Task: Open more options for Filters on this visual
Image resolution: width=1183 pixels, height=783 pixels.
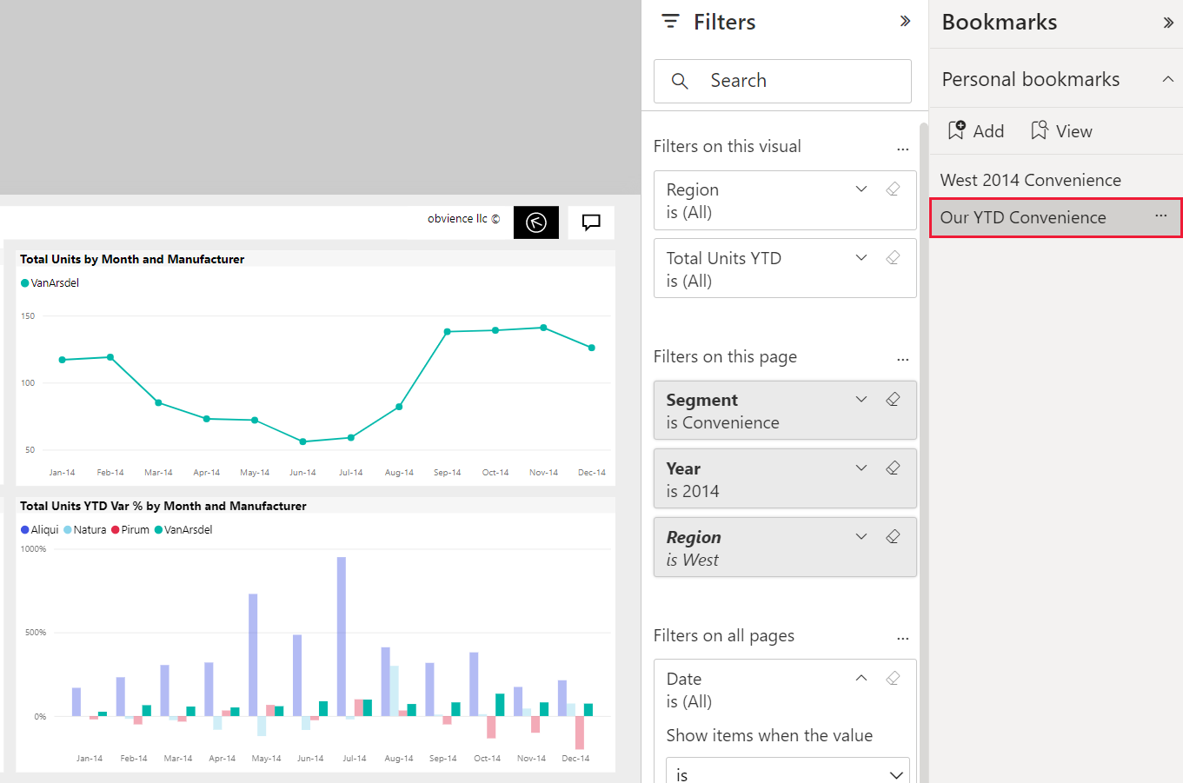Action: [902, 149]
